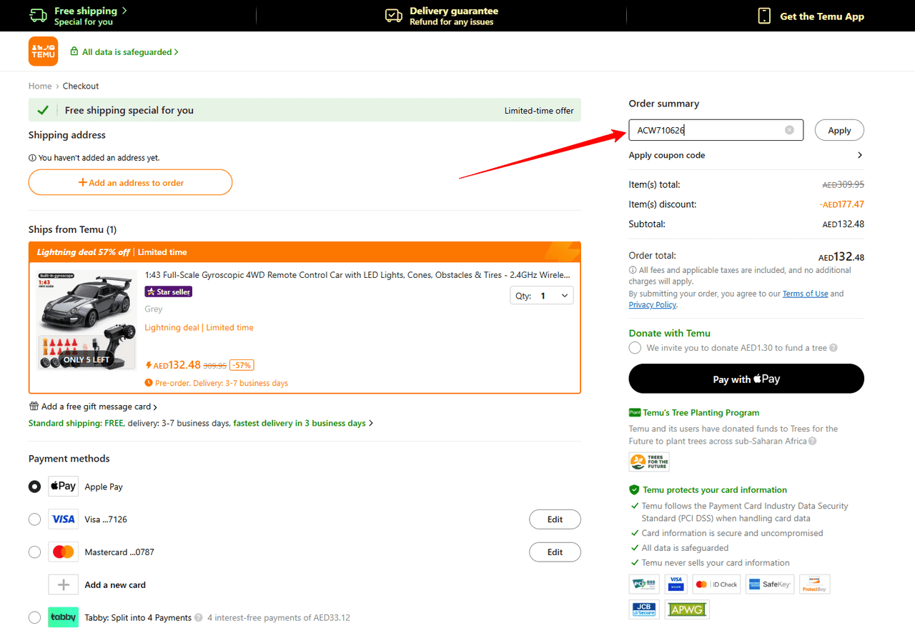
Task: Clear the coupon code field with X icon
Action: [x=789, y=130]
